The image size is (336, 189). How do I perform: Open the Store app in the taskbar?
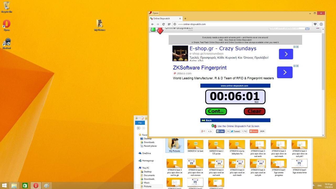coord(25,185)
